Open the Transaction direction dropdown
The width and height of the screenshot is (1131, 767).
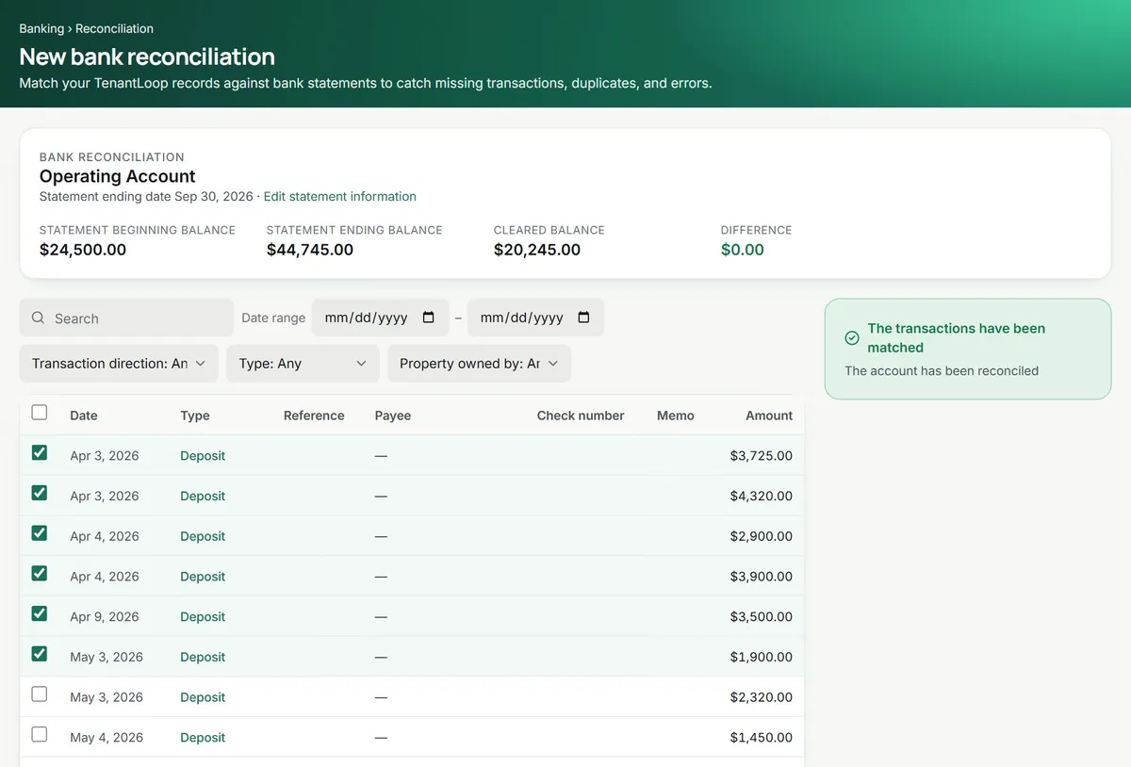tap(119, 364)
